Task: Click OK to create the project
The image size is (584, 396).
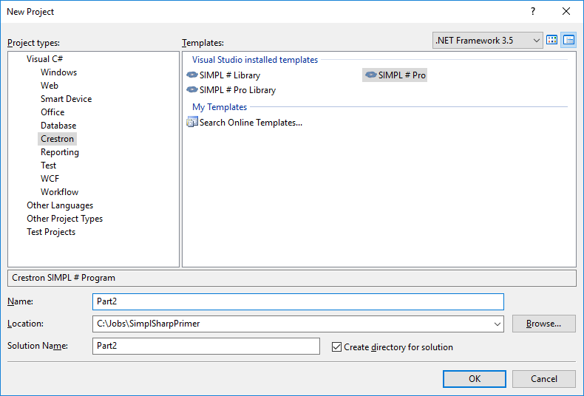Action: [x=475, y=379]
